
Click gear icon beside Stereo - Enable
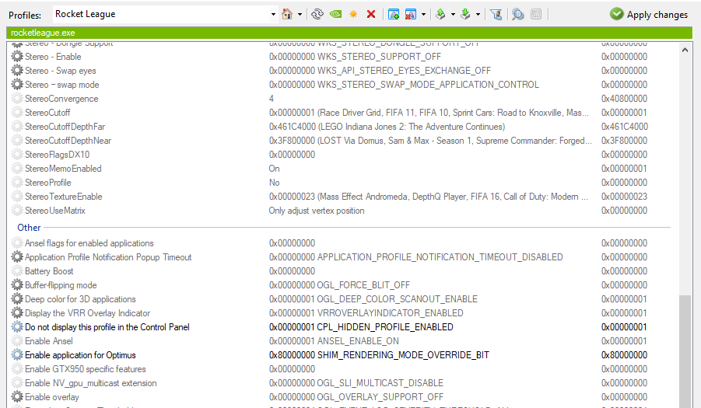coord(17,57)
